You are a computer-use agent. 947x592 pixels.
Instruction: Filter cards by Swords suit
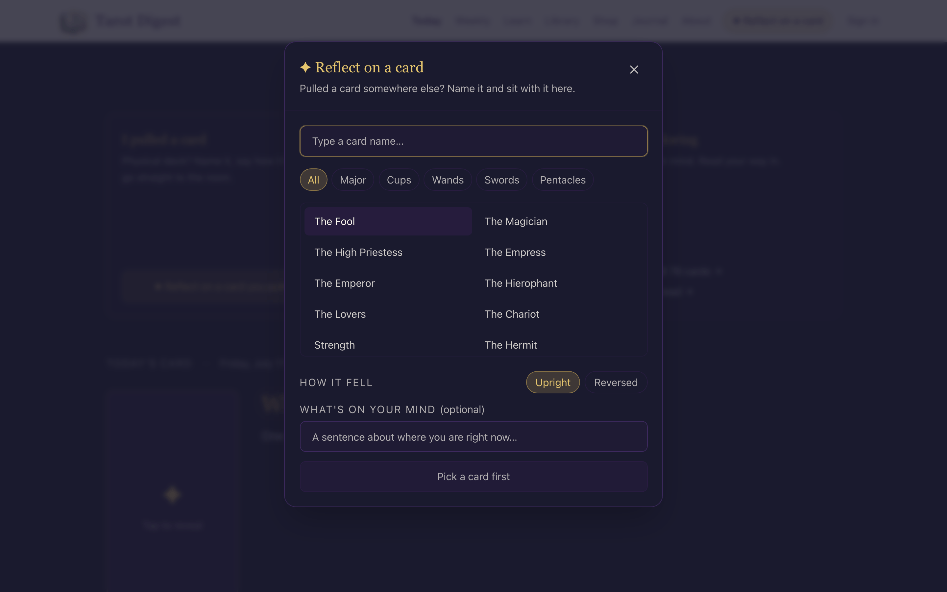click(x=502, y=180)
